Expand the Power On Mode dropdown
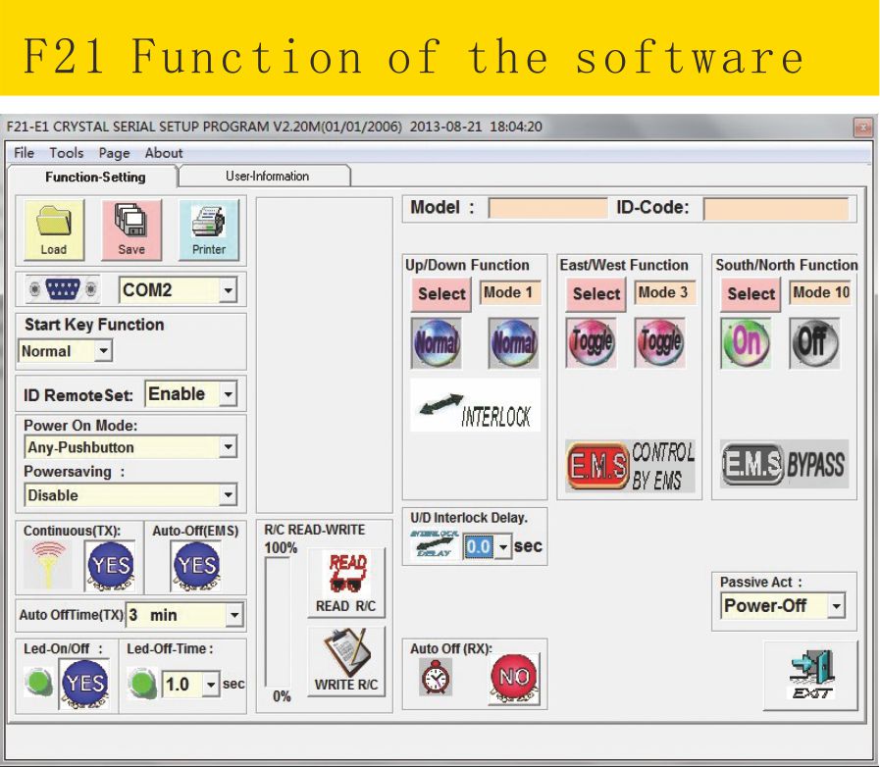Image resolution: width=880 pixels, height=767 pixels. pos(228,447)
